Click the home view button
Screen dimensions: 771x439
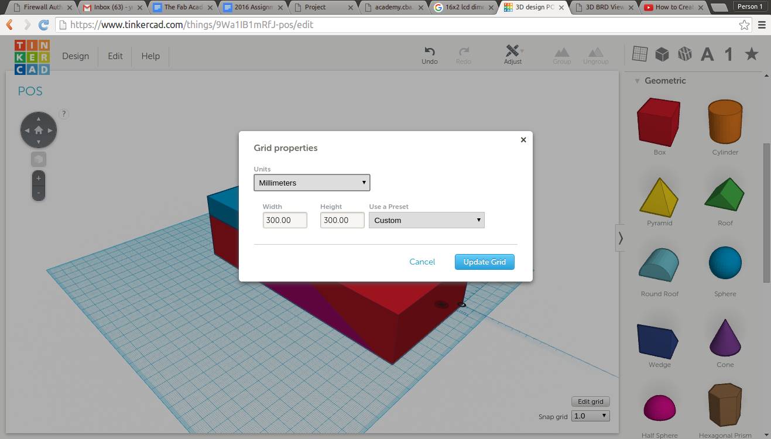(x=39, y=130)
